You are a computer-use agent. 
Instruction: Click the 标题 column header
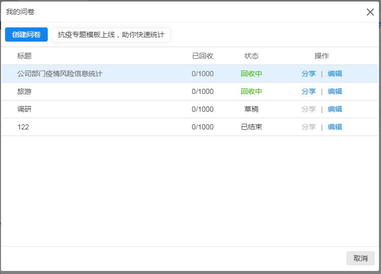(24, 56)
